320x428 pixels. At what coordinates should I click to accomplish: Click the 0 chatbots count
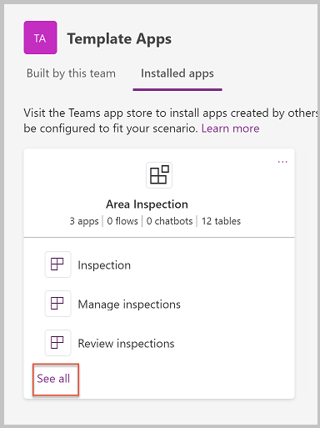click(x=169, y=221)
